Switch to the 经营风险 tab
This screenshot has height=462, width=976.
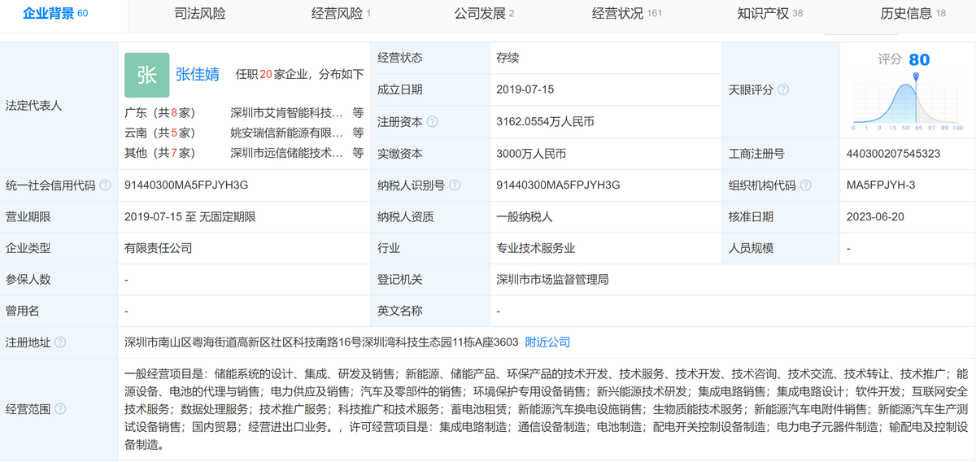coord(342,14)
